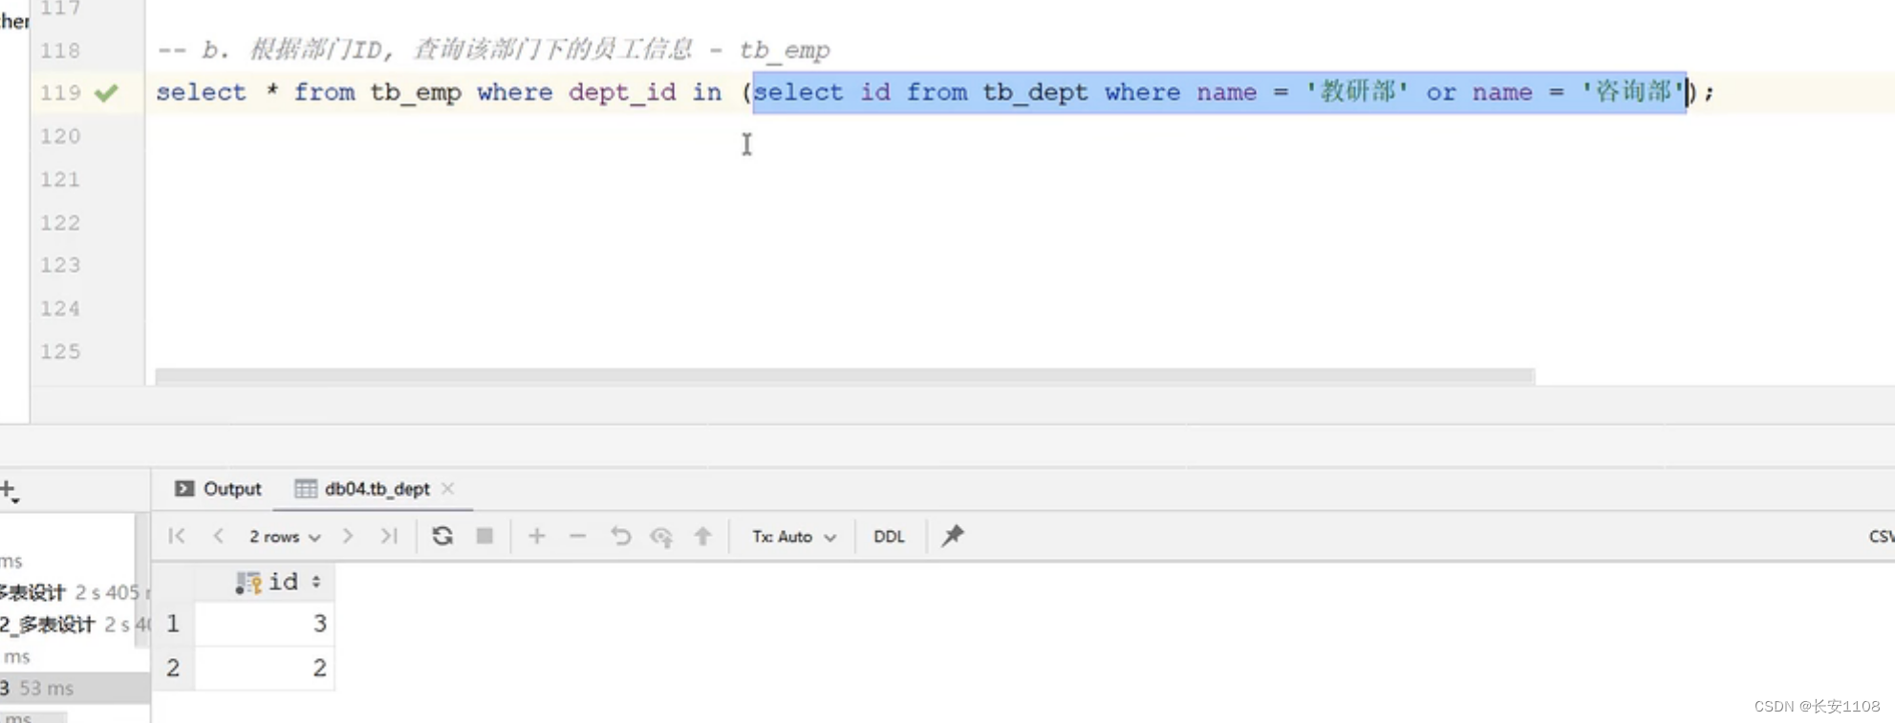Open the 2 rows page size dropdown
Image resolution: width=1895 pixels, height=723 pixels.
284,537
